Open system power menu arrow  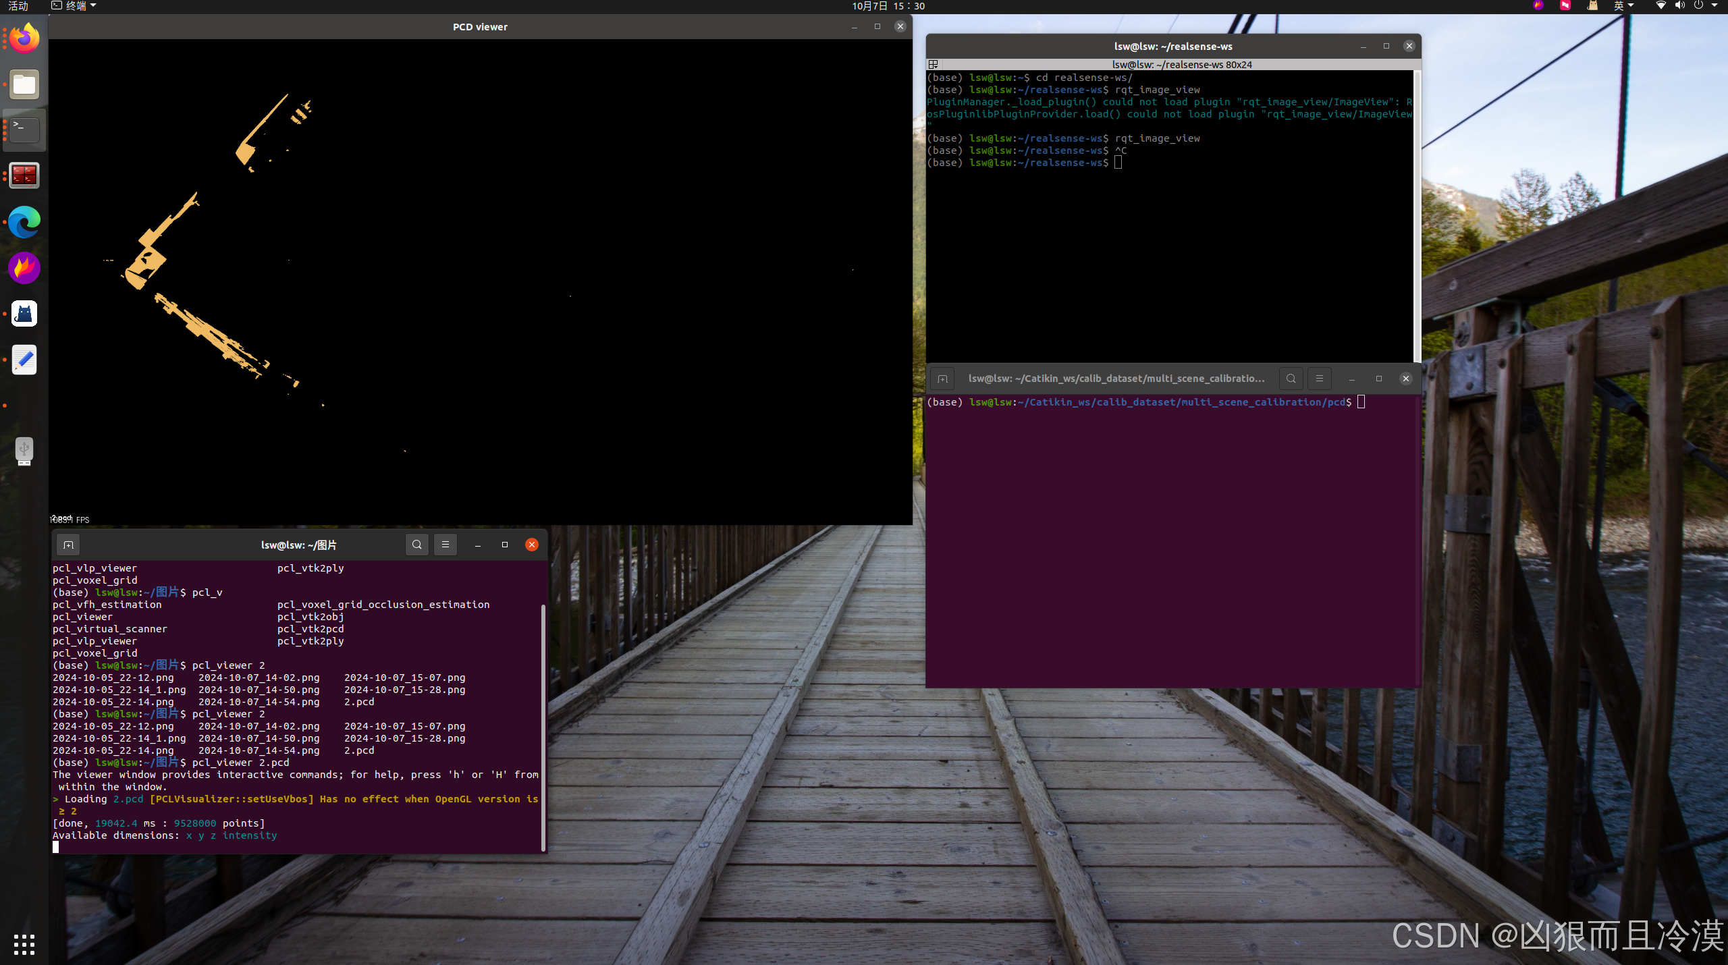[x=1714, y=6]
